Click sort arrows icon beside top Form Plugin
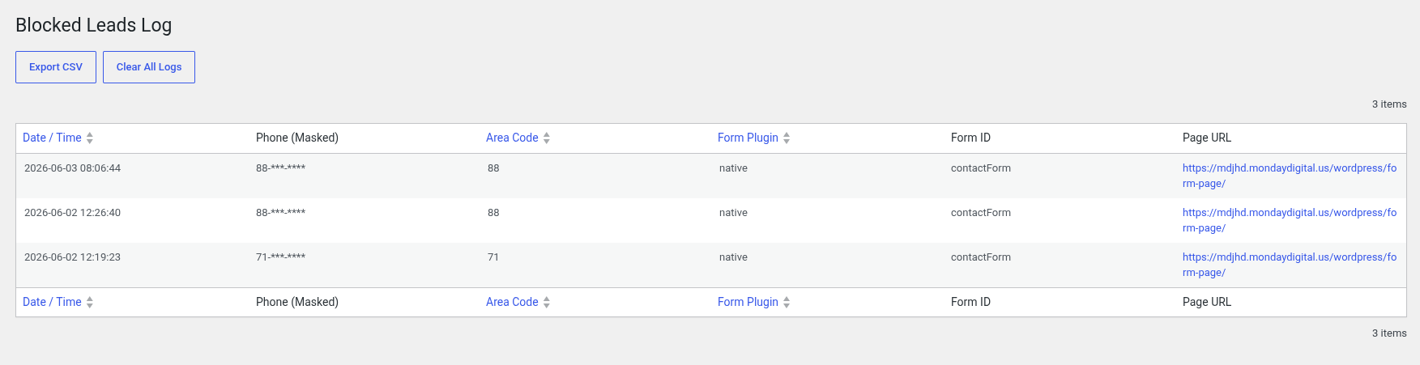This screenshot has width=1420, height=365. (787, 138)
